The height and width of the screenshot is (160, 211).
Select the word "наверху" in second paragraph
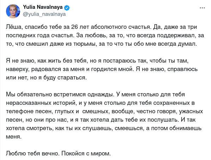(17, 69)
